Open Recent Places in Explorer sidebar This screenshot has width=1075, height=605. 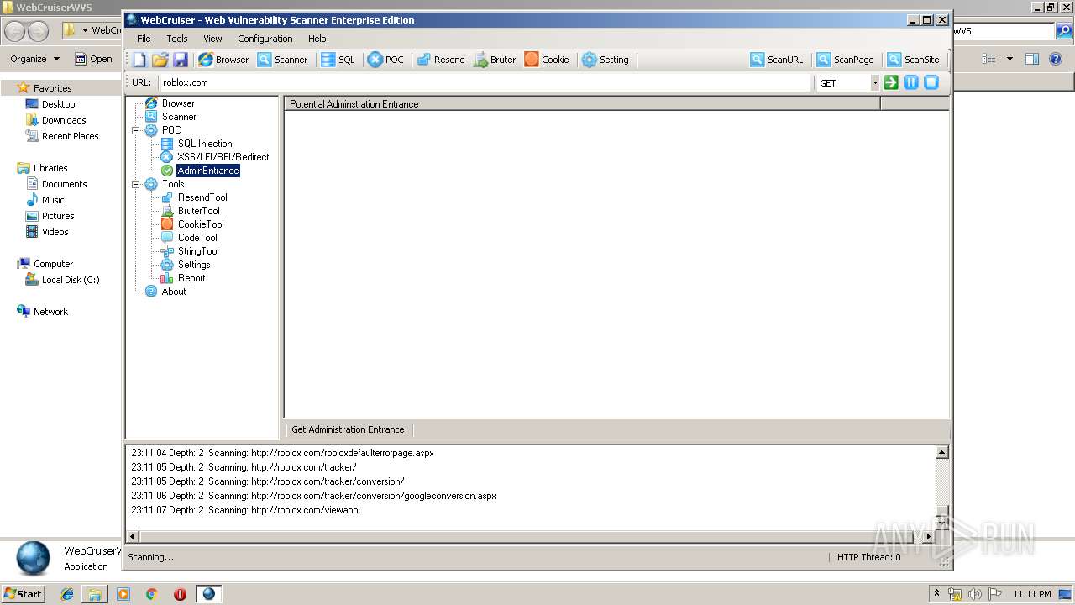coord(70,136)
